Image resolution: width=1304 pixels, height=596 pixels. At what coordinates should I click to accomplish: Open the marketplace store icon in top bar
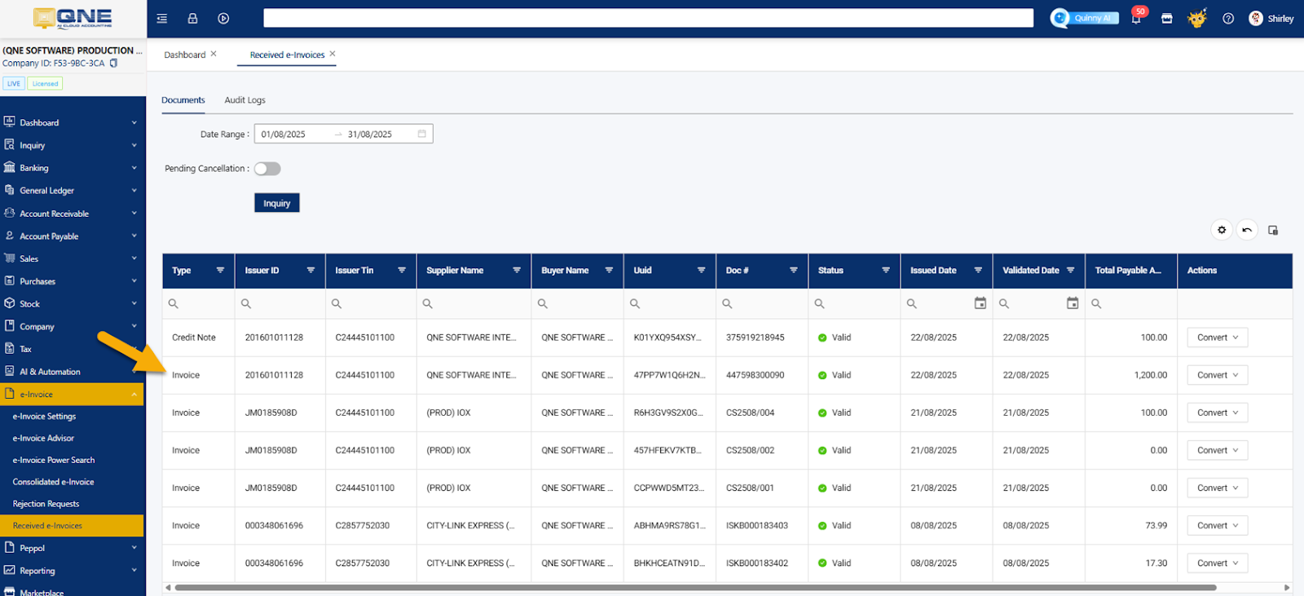[x=1167, y=18]
